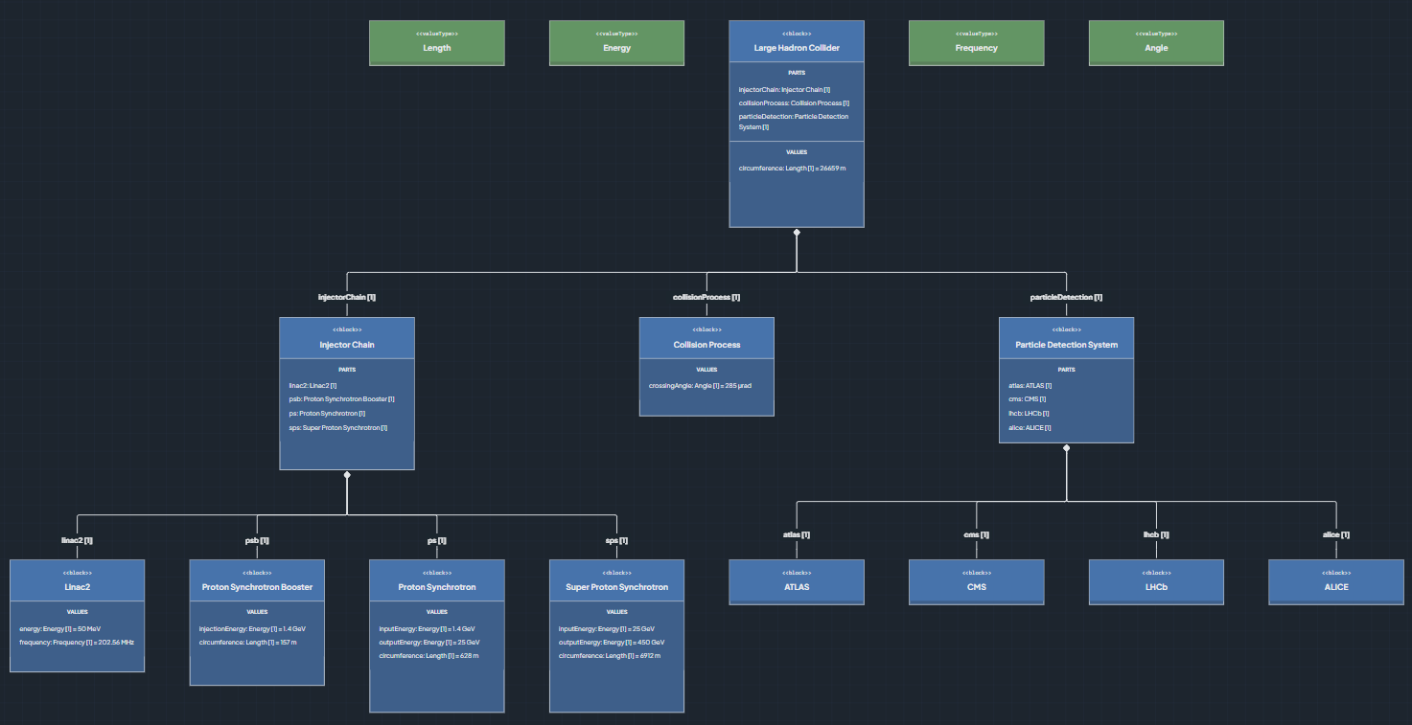Click the 'ps [1]' connector label
The height and width of the screenshot is (725, 1412).
coord(436,540)
